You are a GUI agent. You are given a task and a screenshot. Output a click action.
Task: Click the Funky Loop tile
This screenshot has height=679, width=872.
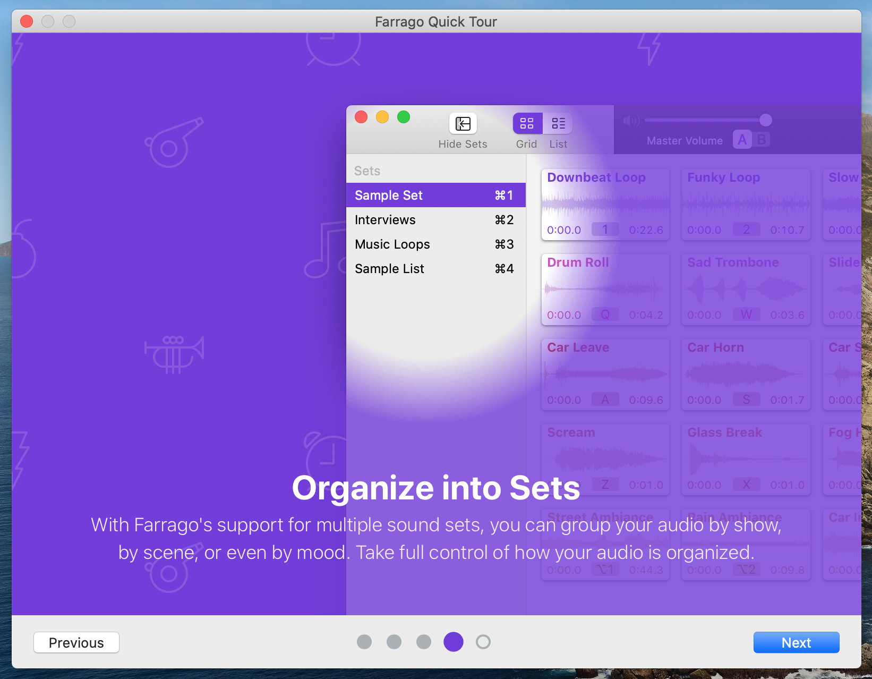(746, 205)
